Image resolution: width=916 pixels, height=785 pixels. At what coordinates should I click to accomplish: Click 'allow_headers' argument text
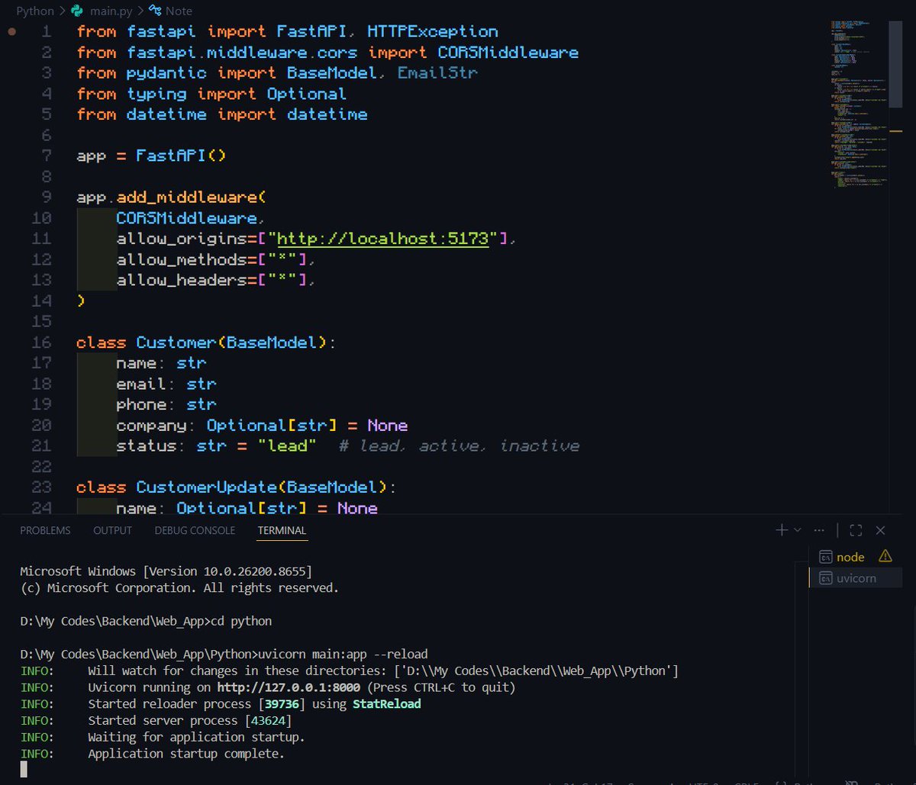(x=182, y=281)
